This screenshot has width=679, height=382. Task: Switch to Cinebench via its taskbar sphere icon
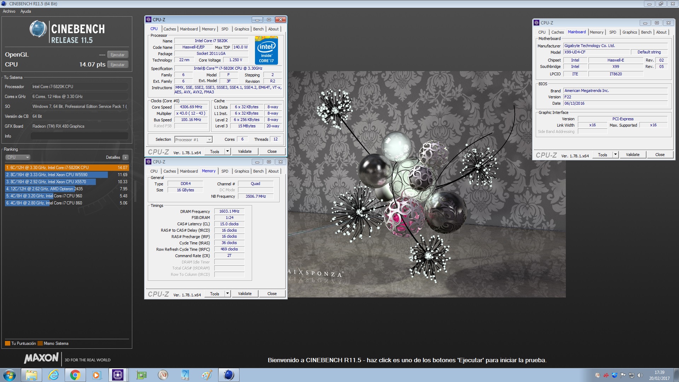point(229,375)
